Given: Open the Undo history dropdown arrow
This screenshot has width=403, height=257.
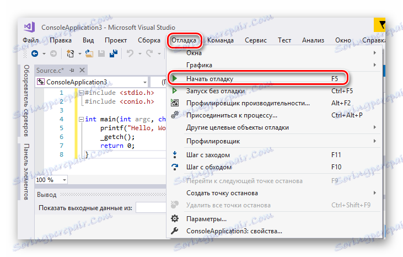Looking at the screenshot, I should coord(140,53).
